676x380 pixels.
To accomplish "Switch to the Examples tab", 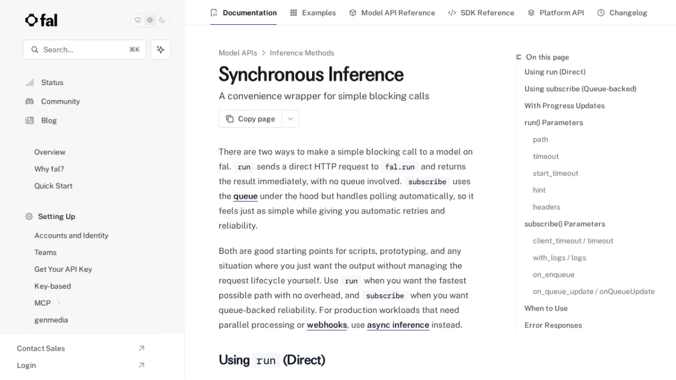I will pos(313,12).
